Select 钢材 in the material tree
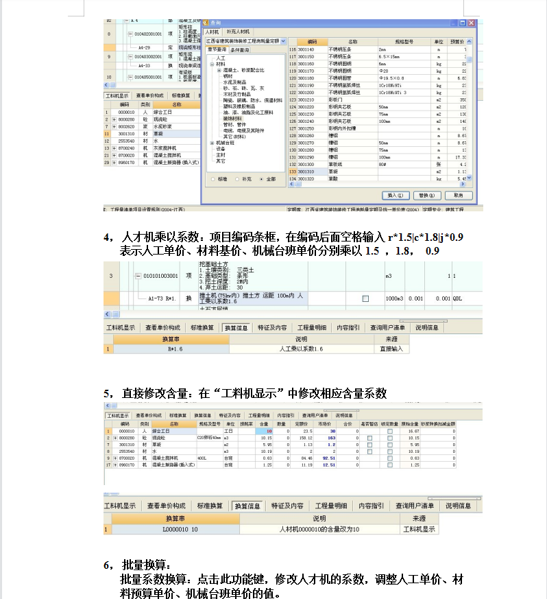The image size is (547, 599). click(228, 76)
